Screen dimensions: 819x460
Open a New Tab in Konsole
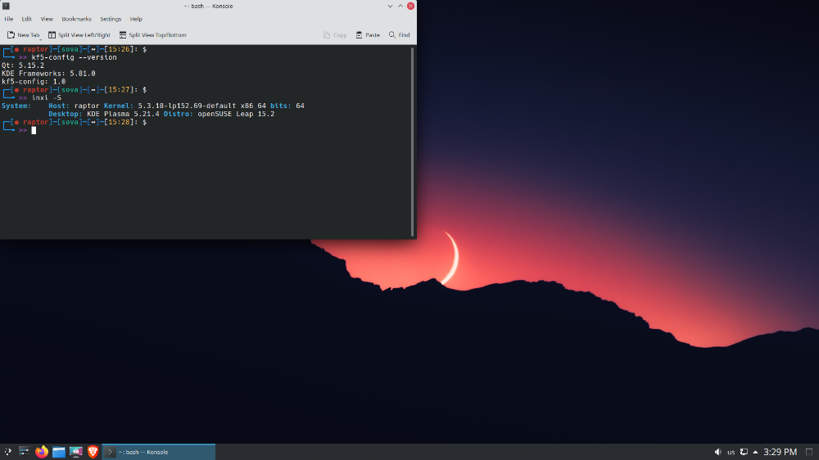pos(24,35)
